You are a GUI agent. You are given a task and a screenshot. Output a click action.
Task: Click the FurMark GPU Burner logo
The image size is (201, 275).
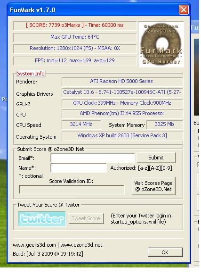(161, 44)
